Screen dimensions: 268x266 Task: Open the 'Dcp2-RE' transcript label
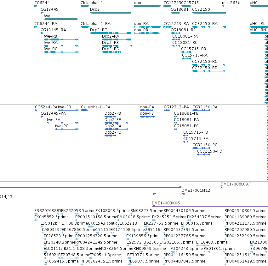pyautogui.click(x=99, y=30)
